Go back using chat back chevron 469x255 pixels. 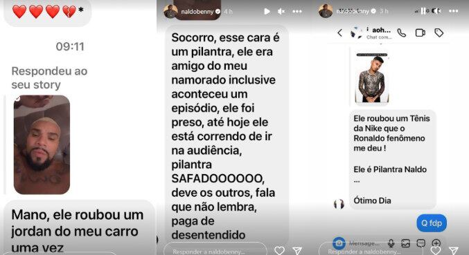339,32
